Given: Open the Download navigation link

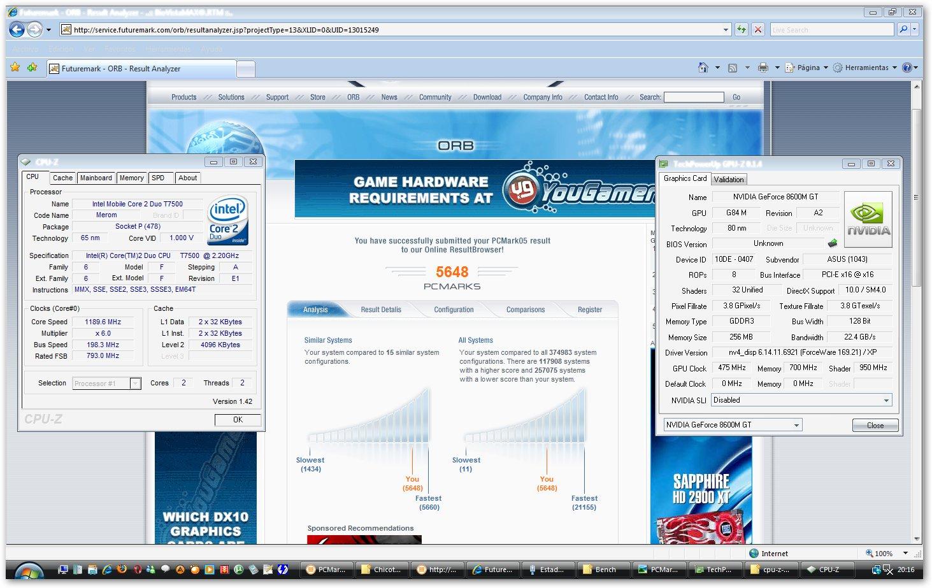Looking at the screenshot, I should (x=487, y=97).
